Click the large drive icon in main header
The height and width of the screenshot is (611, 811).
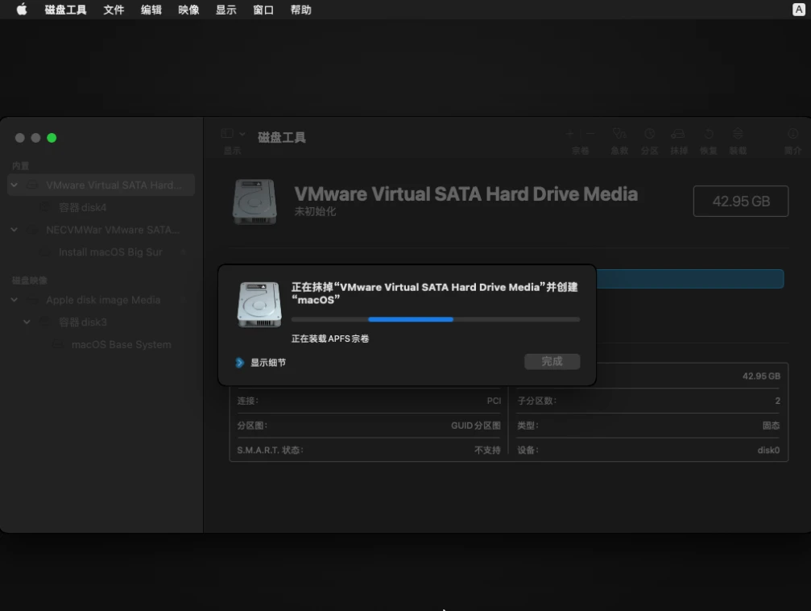[x=254, y=202]
